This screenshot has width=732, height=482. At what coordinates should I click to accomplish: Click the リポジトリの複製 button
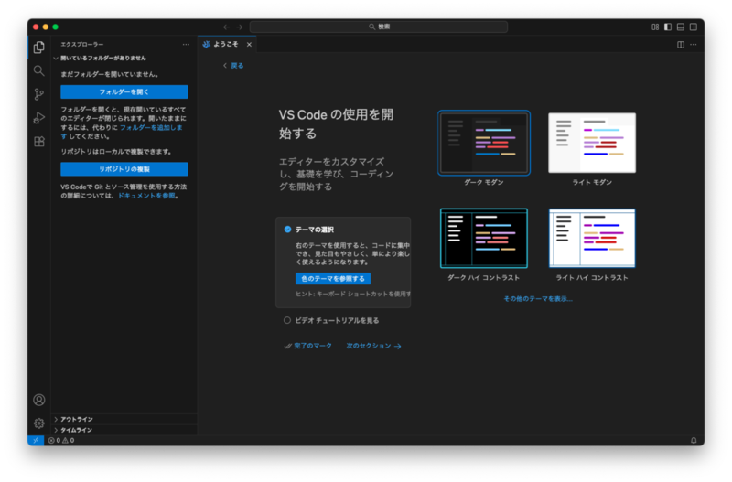click(x=124, y=169)
